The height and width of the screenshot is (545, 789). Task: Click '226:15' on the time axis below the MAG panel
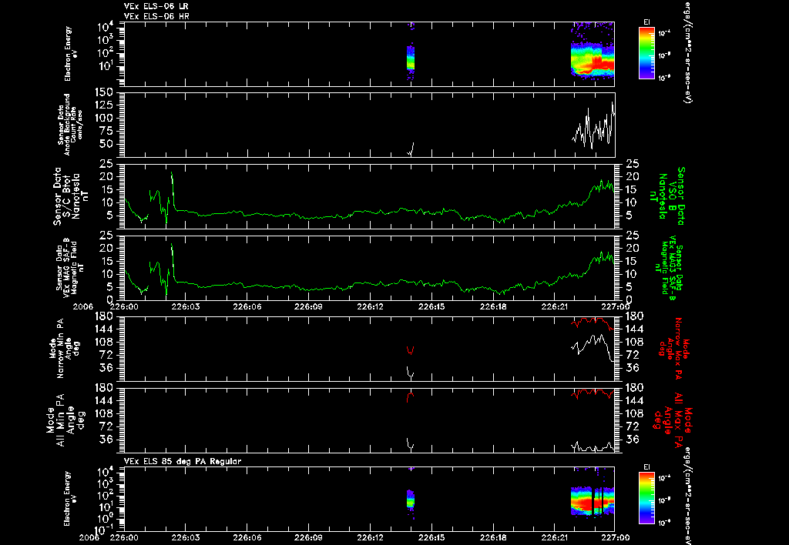(431, 306)
